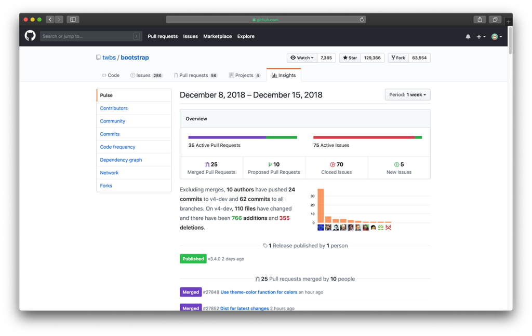Open 70 Closed Issues
This screenshot has width=532, height=336.
(337, 168)
